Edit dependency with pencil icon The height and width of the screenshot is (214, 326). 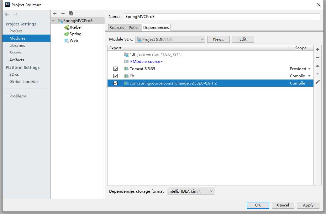point(318,82)
